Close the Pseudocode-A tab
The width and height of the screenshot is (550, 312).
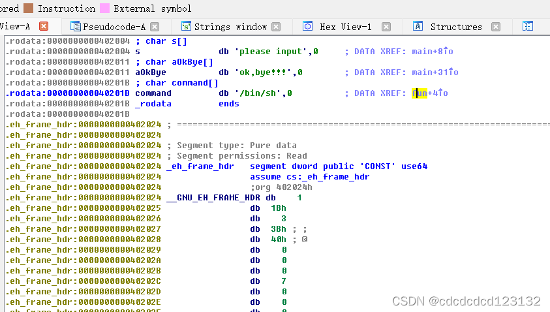point(155,27)
